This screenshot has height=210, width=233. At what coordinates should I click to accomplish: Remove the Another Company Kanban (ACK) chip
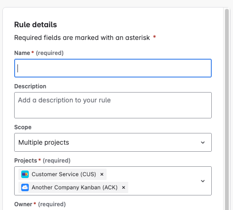point(124,187)
